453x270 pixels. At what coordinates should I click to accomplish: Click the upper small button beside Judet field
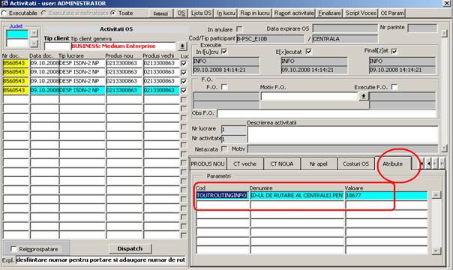34,34
